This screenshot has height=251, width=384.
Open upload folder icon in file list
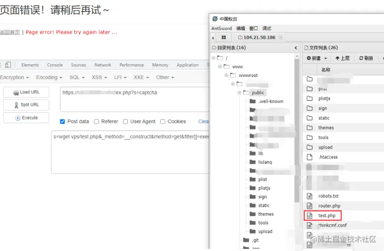[x=309, y=147]
